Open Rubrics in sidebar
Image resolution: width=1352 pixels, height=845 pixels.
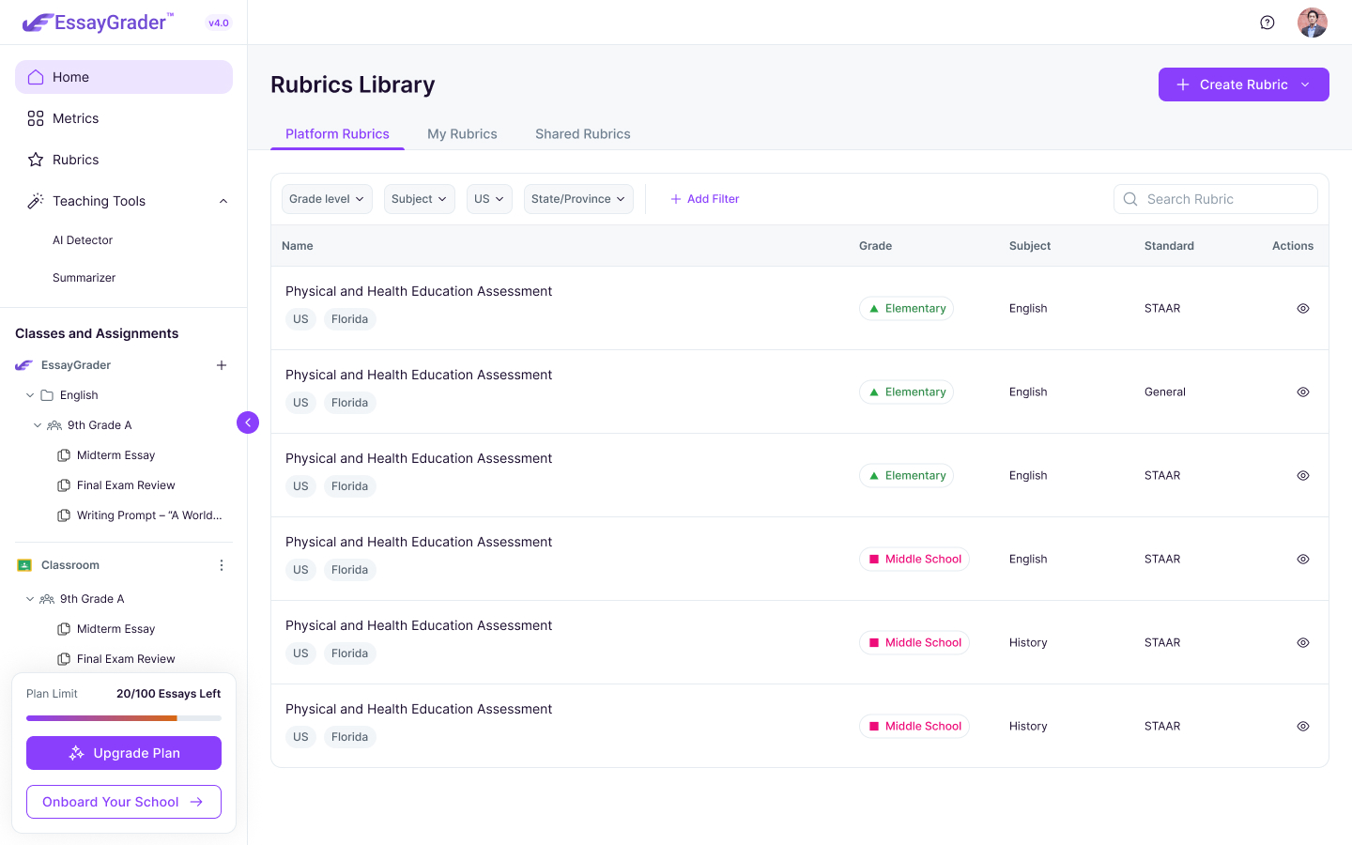tap(124, 160)
